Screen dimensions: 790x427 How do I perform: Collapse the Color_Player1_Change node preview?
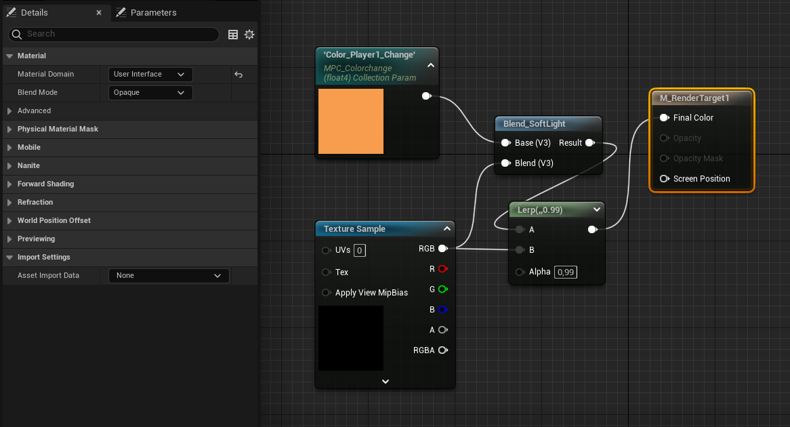(x=430, y=66)
